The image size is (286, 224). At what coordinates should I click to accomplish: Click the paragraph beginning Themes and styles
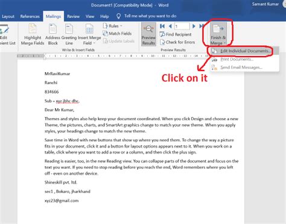pyautogui.click(x=141, y=125)
